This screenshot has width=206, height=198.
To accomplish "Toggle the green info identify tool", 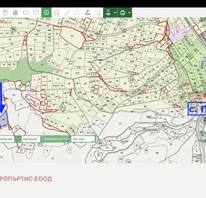I will click(47, 12).
